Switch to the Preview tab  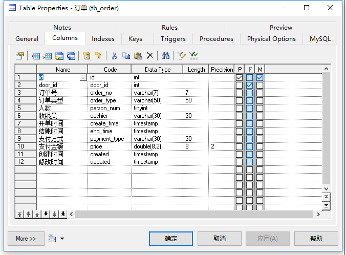(x=280, y=27)
